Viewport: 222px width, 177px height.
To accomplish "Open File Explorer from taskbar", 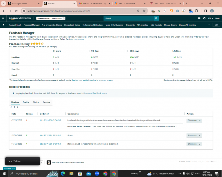I will click(x=71, y=173).
